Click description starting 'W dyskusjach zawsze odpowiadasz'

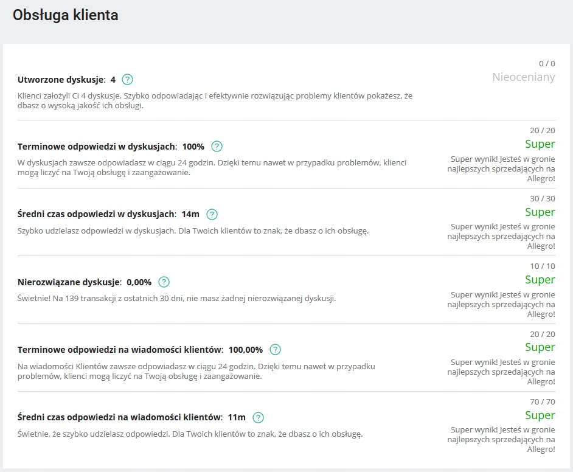[212, 168]
